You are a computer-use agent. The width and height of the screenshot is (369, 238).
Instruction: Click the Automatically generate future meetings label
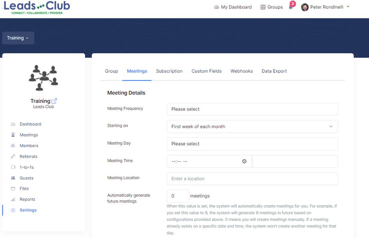[x=129, y=198]
